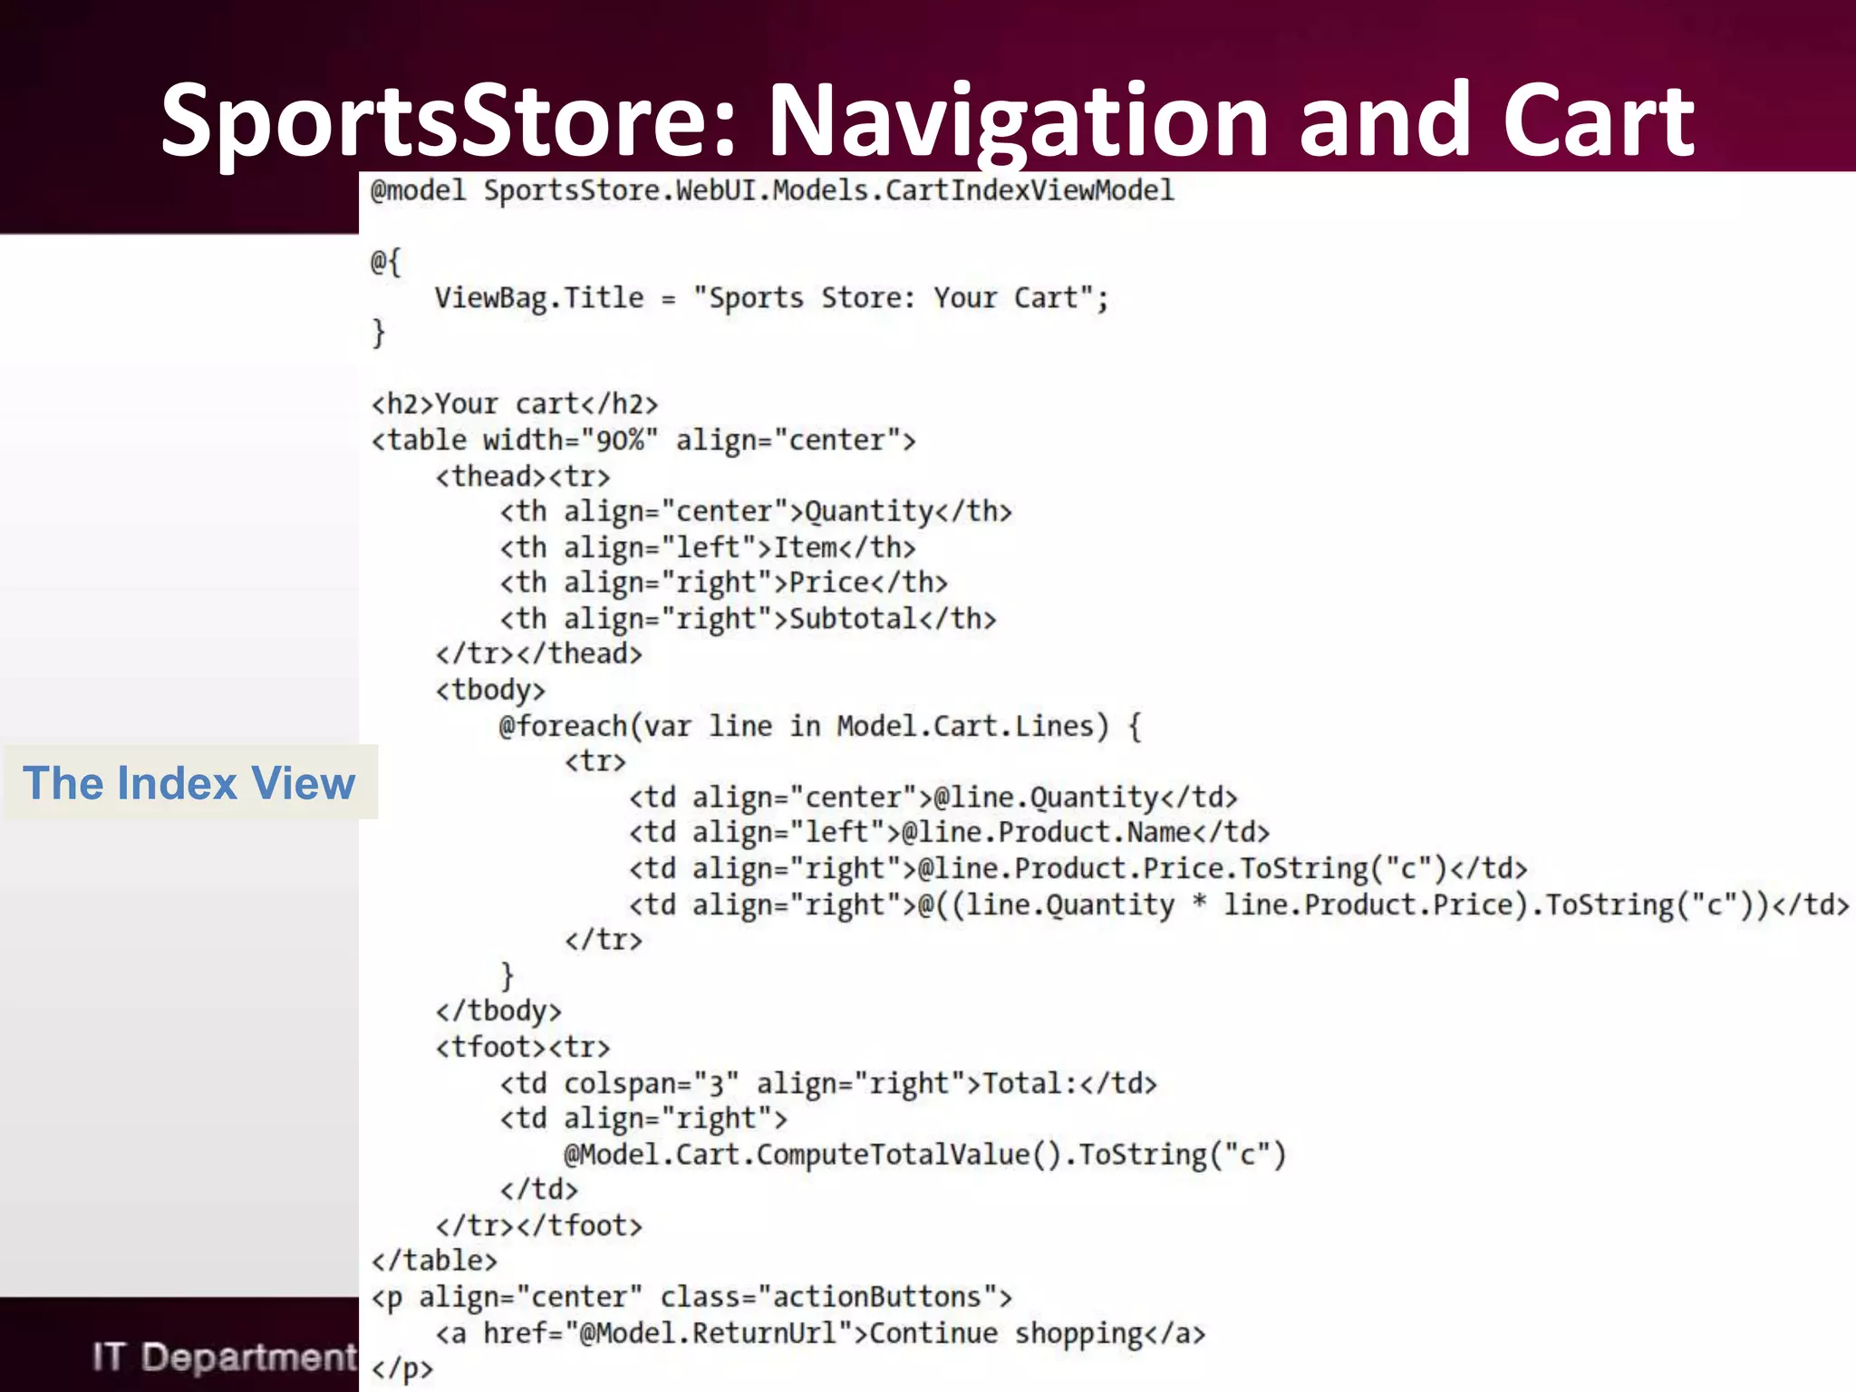Screen dimensions: 1856x1392
Task: Select the Continue shopping anchor line
Action: click(820, 1334)
